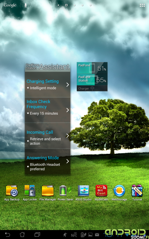Open the all apps grid

pyautogui.click(x=142, y=5)
